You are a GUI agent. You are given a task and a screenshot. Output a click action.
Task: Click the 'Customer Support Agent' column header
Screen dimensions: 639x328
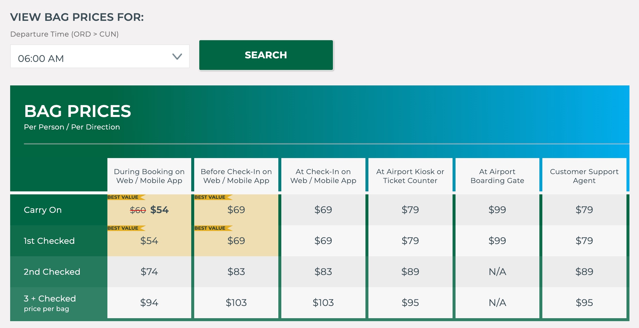tap(584, 176)
